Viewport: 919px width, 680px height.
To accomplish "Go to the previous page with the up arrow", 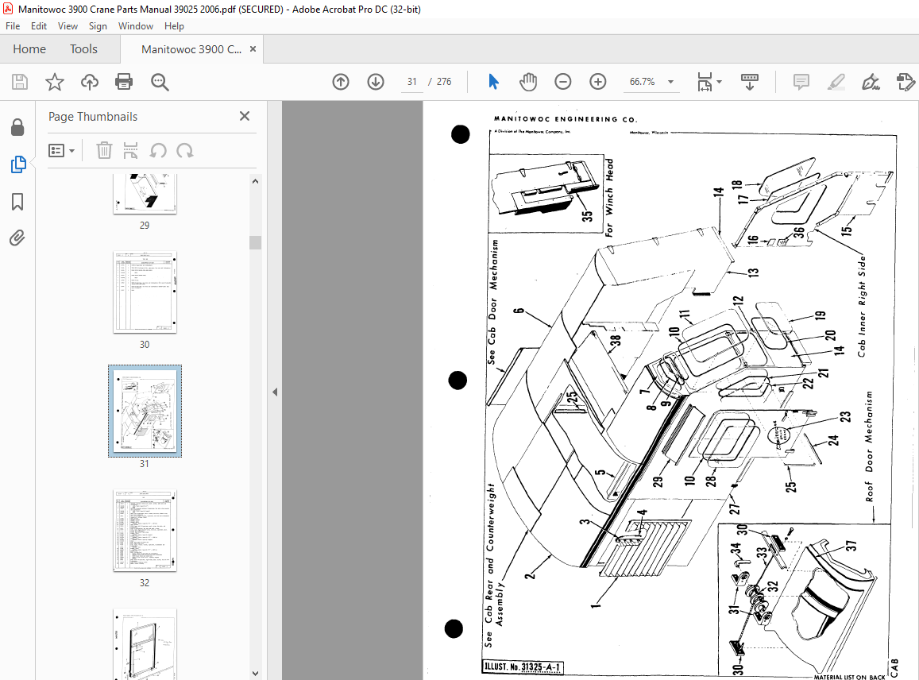I will [x=341, y=82].
